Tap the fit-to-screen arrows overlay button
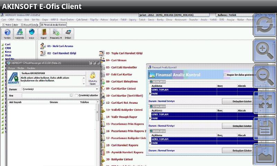 click(x=265, y=103)
